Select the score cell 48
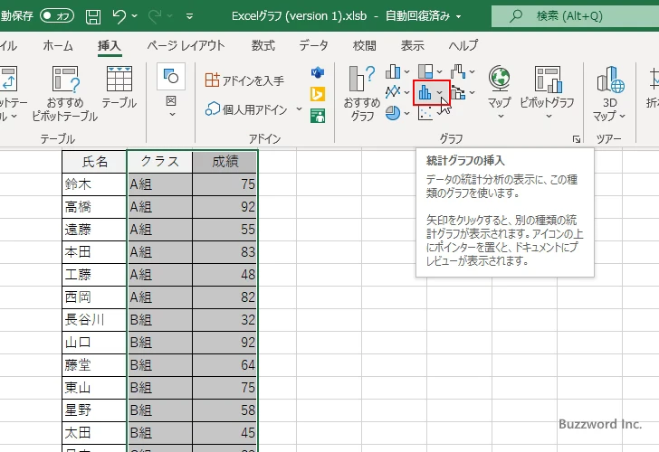Screen dimensions: 659x452 (x=224, y=275)
